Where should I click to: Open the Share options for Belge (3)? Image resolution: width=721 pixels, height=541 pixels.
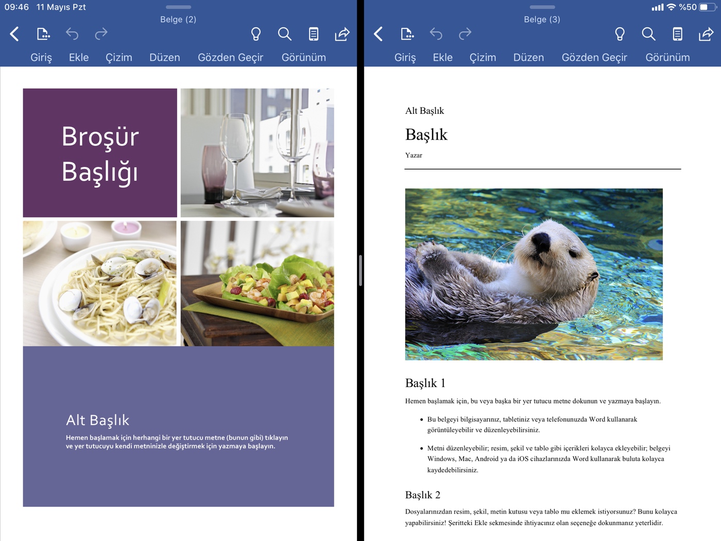click(x=706, y=34)
